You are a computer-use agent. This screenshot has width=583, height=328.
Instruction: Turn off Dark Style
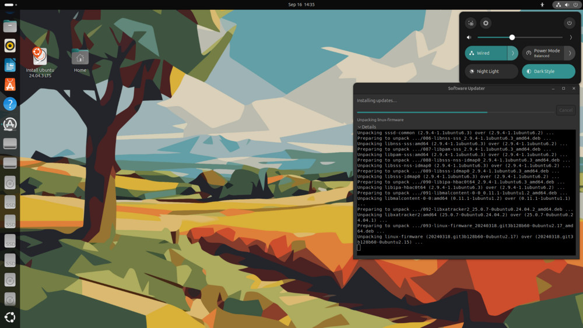point(548,71)
